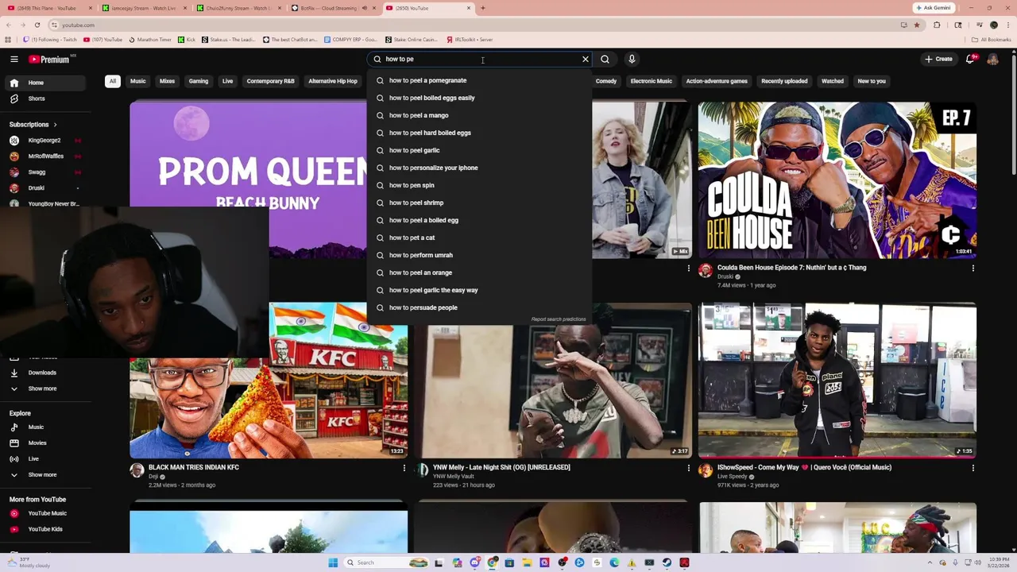
Task: Open the Swagg channel subscription
Action: click(x=46, y=172)
